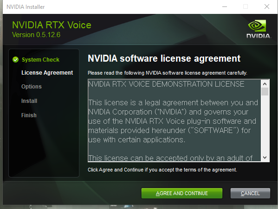Click 'NVIDIA software license agreement' heading

point(164,58)
